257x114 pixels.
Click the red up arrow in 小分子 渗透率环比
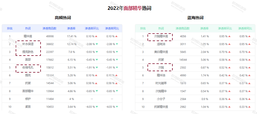pos(229,99)
